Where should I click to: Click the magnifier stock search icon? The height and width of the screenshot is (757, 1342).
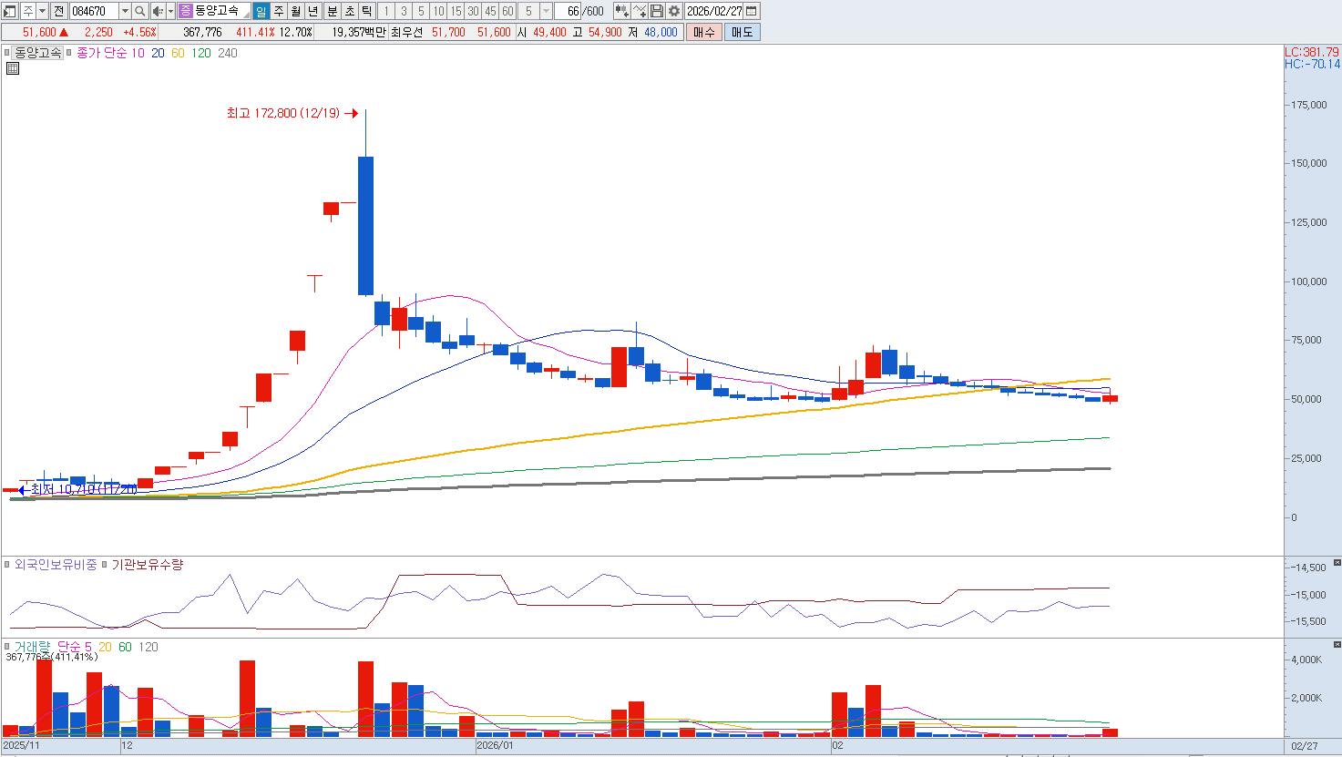click(x=139, y=11)
